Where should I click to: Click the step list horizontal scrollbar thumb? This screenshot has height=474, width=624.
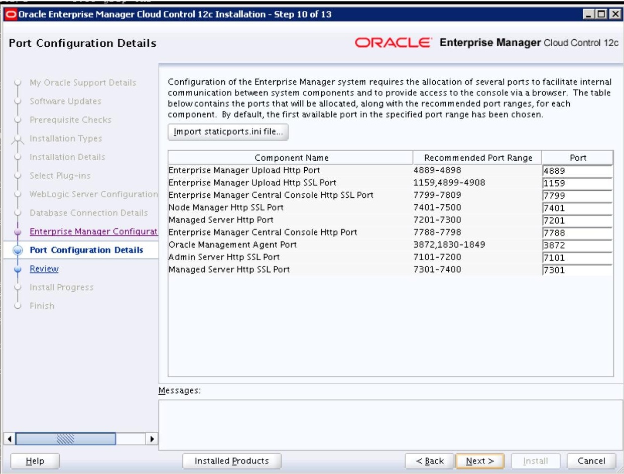tap(65, 440)
